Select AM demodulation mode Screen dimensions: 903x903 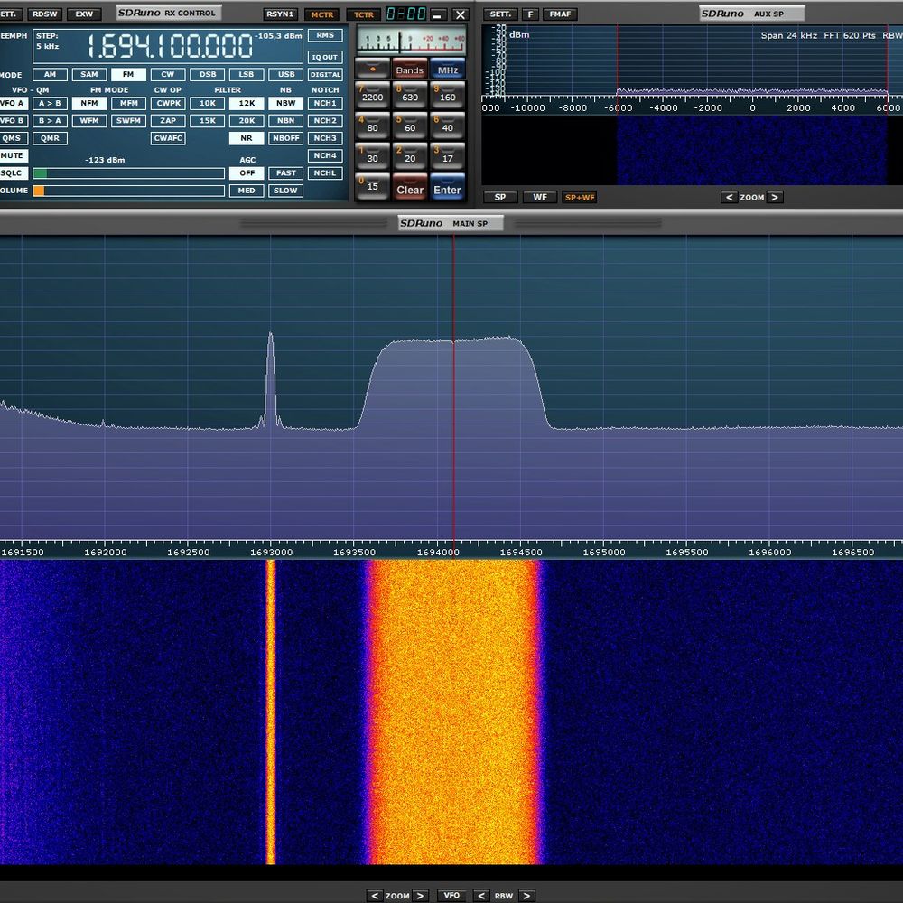[x=50, y=74]
